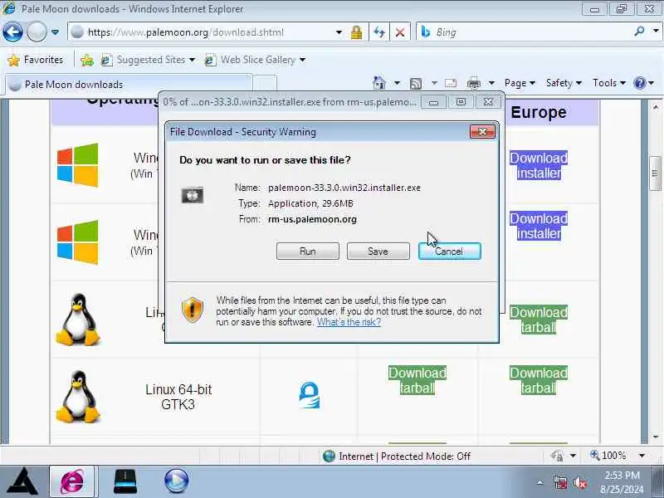
Task: Click the Linux penguin icon for GTK3 row
Action: click(x=78, y=397)
